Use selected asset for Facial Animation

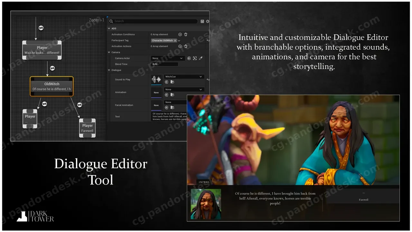tap(167, 107)
